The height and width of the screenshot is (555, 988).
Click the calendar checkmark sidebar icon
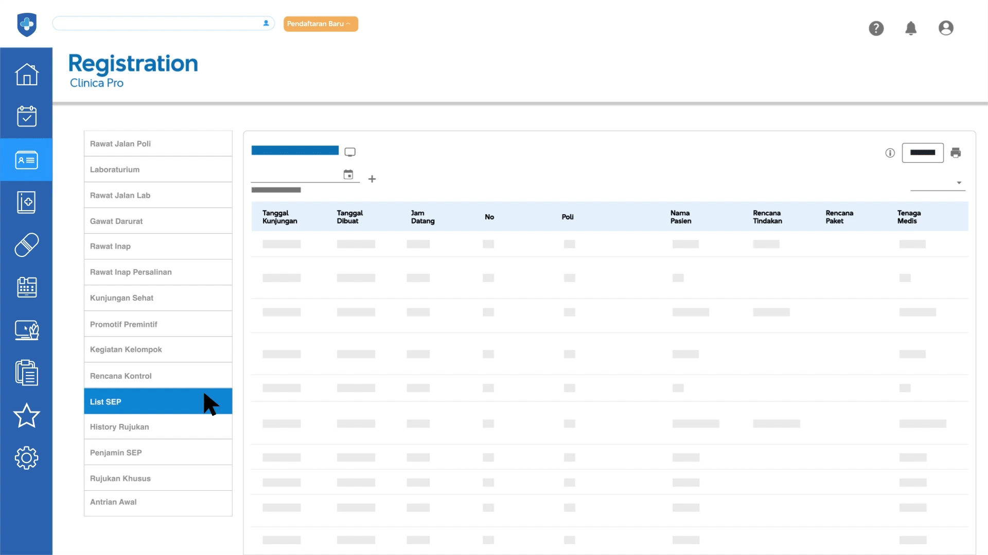[26, 117]
